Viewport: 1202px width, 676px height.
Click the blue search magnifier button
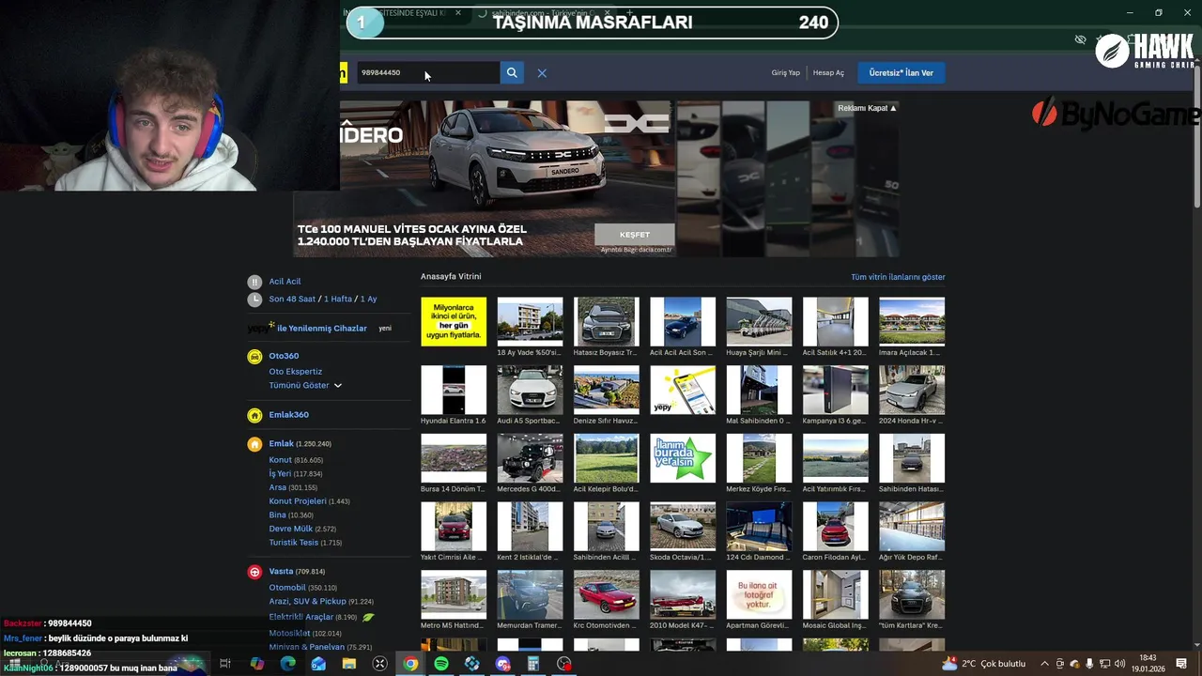512,72
